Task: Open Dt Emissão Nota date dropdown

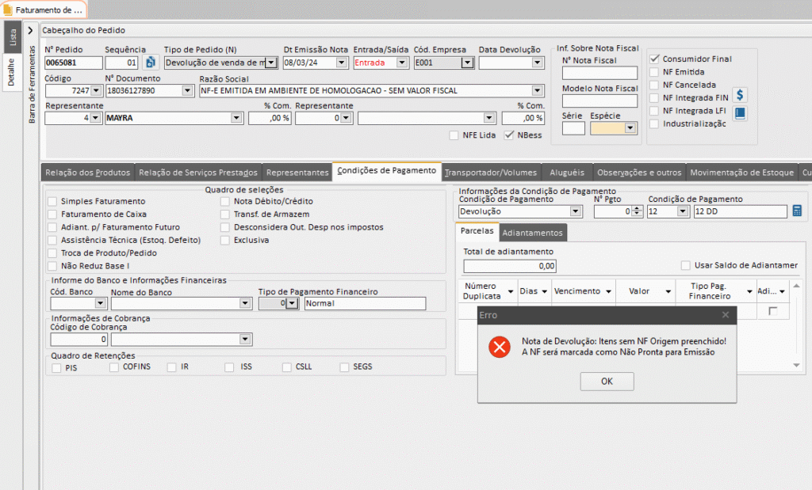Action: (341, 63)
